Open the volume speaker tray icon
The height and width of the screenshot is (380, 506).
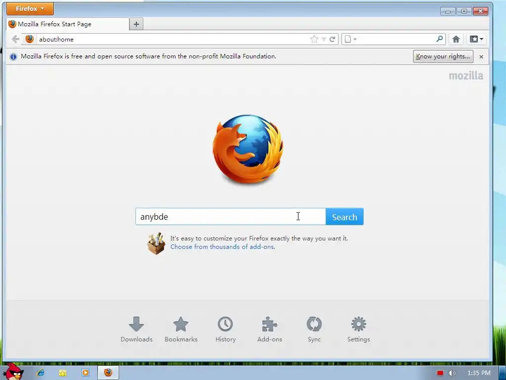click(x=452, y=373)
